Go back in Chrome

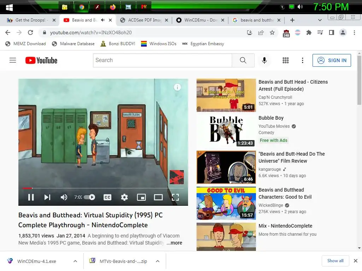click(x=8, y=33)
